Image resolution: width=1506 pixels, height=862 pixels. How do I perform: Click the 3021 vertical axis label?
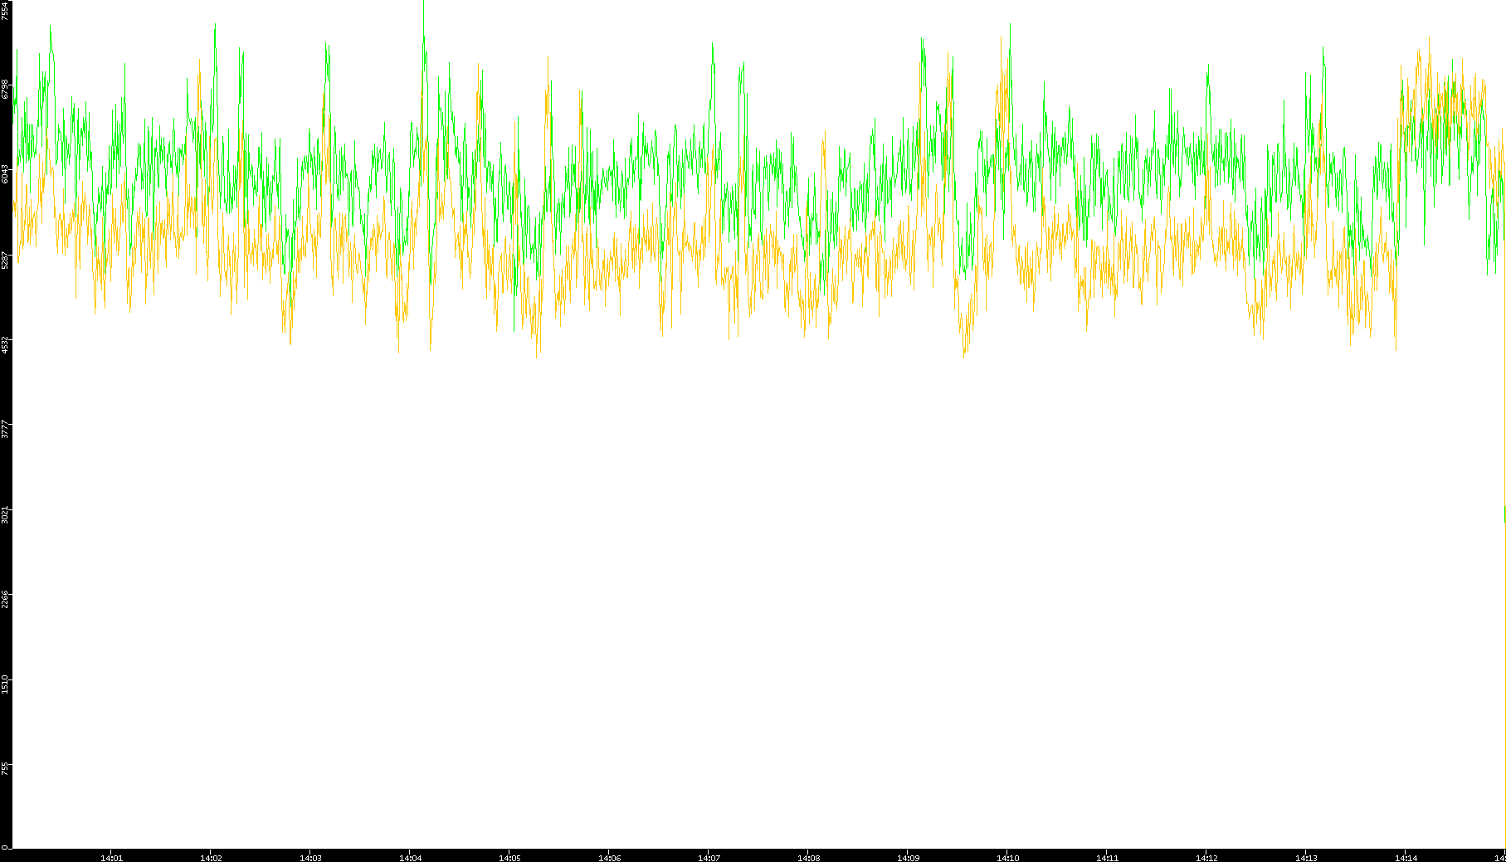[x=5, y=515]
